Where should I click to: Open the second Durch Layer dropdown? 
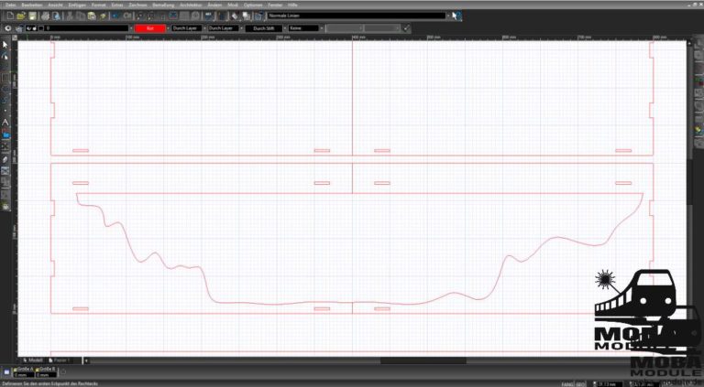[225, 28]
